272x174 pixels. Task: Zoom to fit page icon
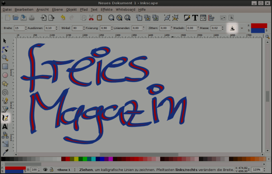point(127,18)
